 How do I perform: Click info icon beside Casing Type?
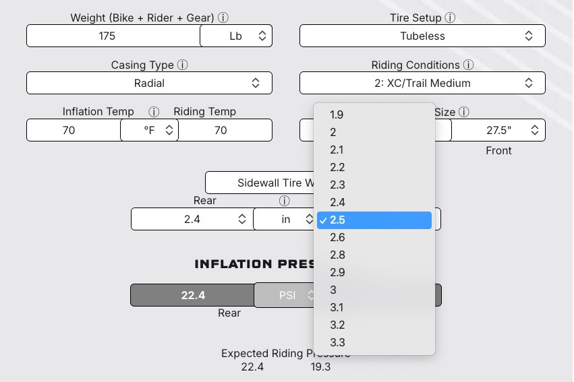point(183,65)
